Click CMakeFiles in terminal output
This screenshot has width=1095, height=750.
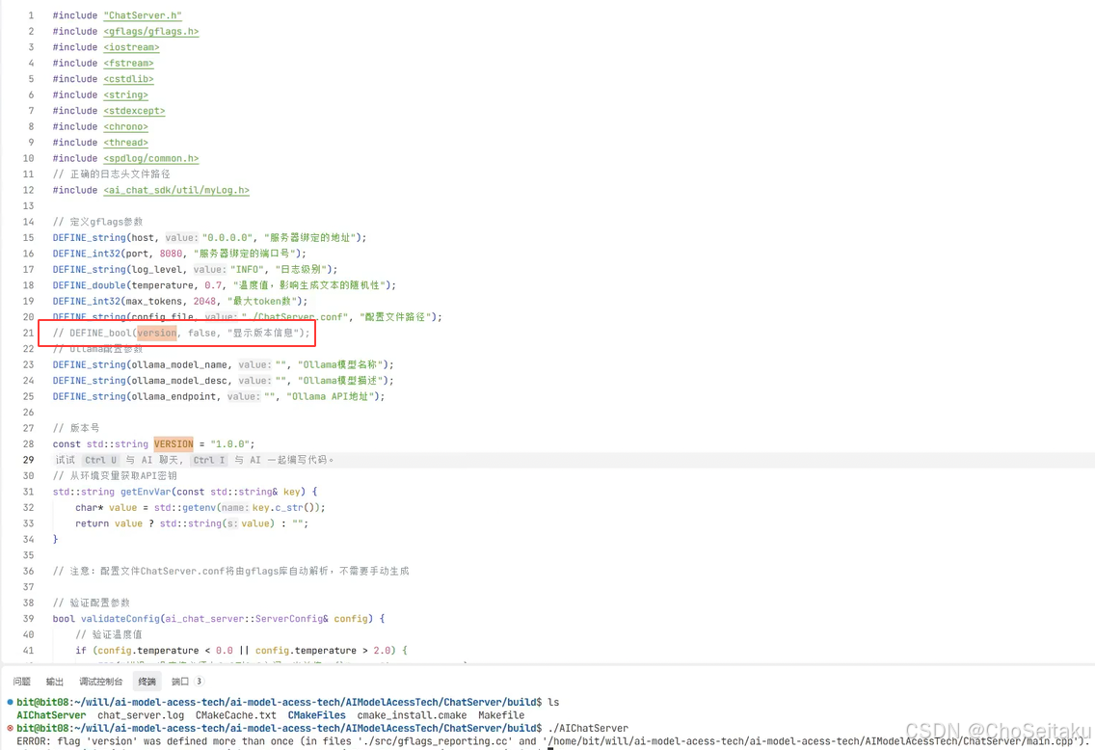[x=316, y=715]
